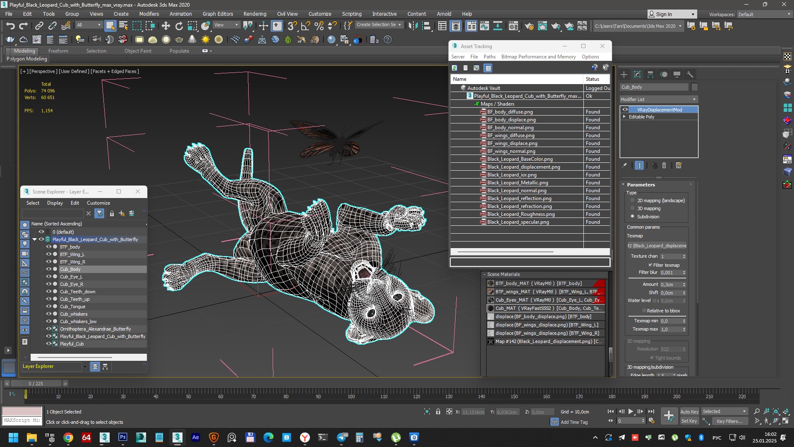This screenshot has height=447, width=794.
Task: Open the Utilities panel wrench tab
Action: tap(690, 75)
